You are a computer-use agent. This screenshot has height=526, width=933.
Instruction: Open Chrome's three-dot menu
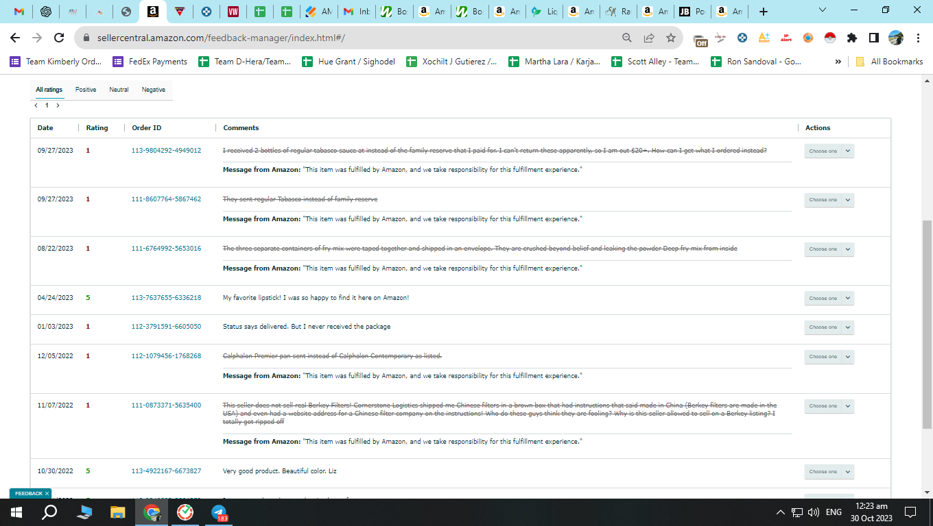(x=918, y=38)
